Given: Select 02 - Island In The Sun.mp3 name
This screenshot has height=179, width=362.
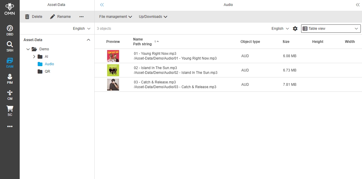Looking at the screenshot, I should (x=155, y=68).
